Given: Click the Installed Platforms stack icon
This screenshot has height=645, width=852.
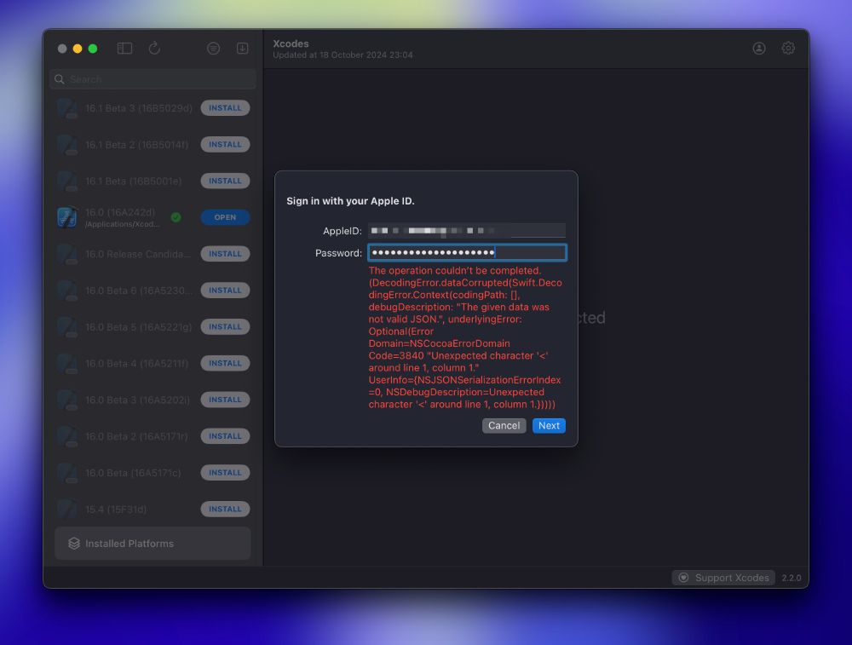Looking at the screenshot, I should click(74, 544).
